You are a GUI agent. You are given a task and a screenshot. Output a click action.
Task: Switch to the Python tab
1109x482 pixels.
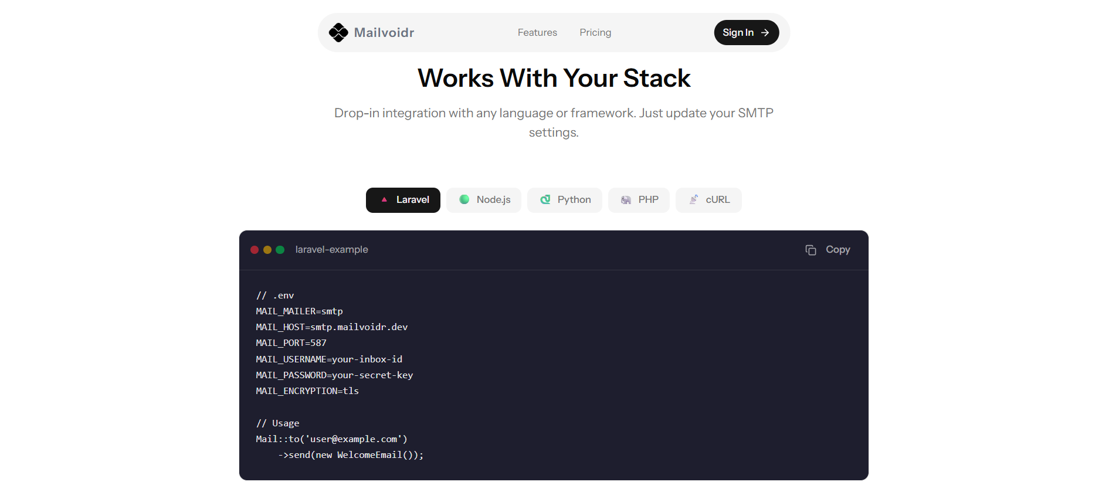[565, 200]
